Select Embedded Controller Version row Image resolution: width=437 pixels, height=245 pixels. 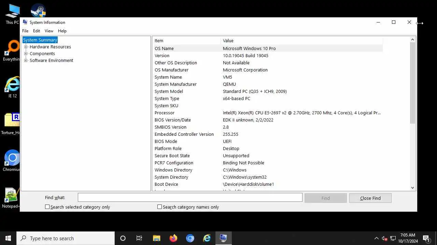click(268, 134)
